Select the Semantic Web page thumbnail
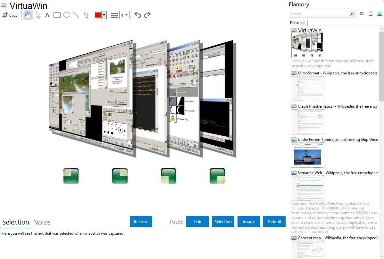This screenshot has width=384, height=259. [308, 188]
